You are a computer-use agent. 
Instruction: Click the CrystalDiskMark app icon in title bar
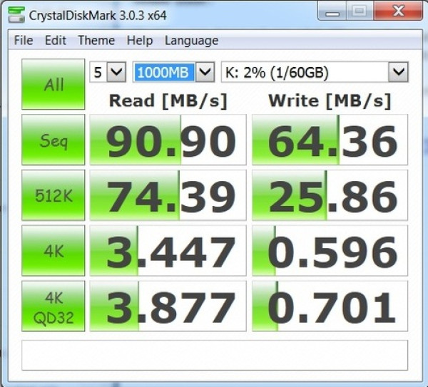(16, 15)
